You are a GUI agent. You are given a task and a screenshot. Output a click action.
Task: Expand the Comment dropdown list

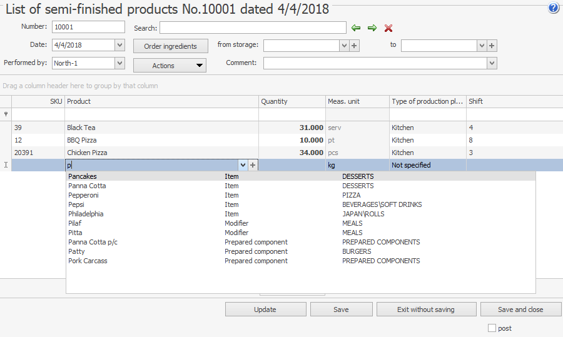click(x=492, y=63)
